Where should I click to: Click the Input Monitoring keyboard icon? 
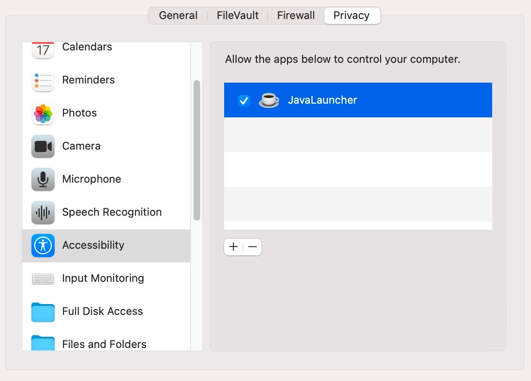click(43, 279)
